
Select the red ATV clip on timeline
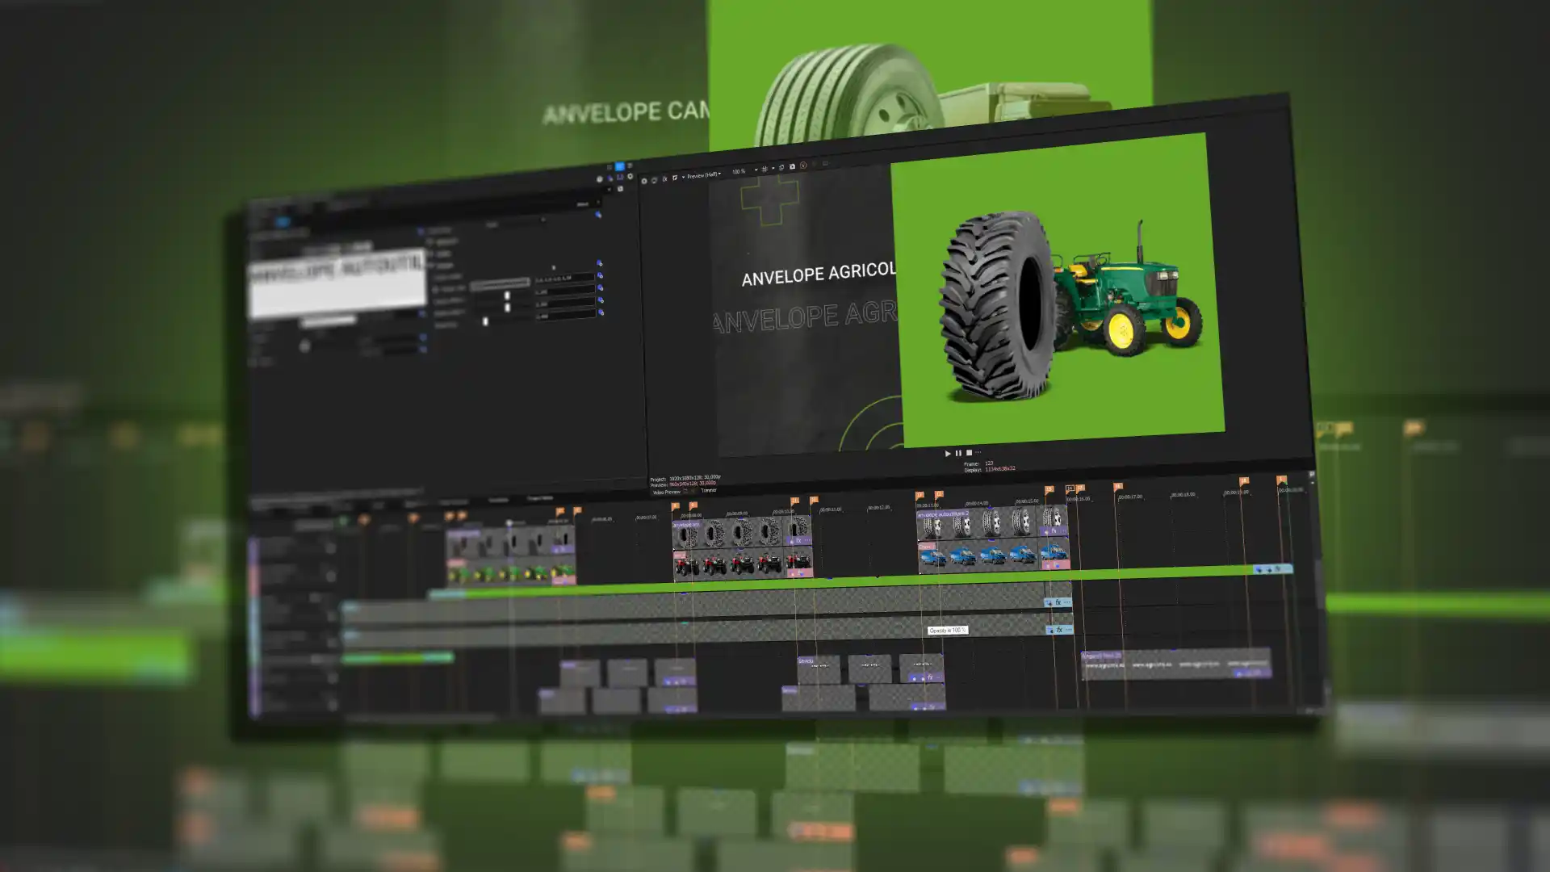743,563
